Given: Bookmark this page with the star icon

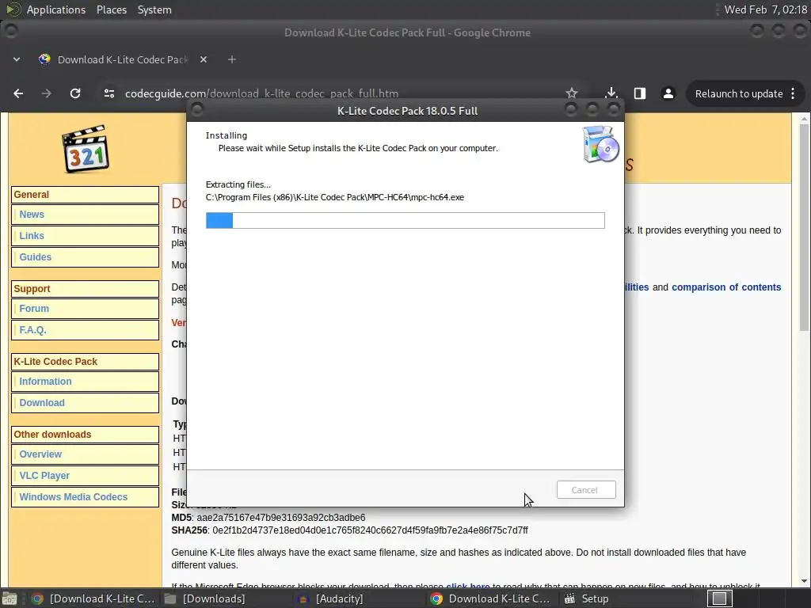Looking at the screenshot, I should tap(572, 93).
